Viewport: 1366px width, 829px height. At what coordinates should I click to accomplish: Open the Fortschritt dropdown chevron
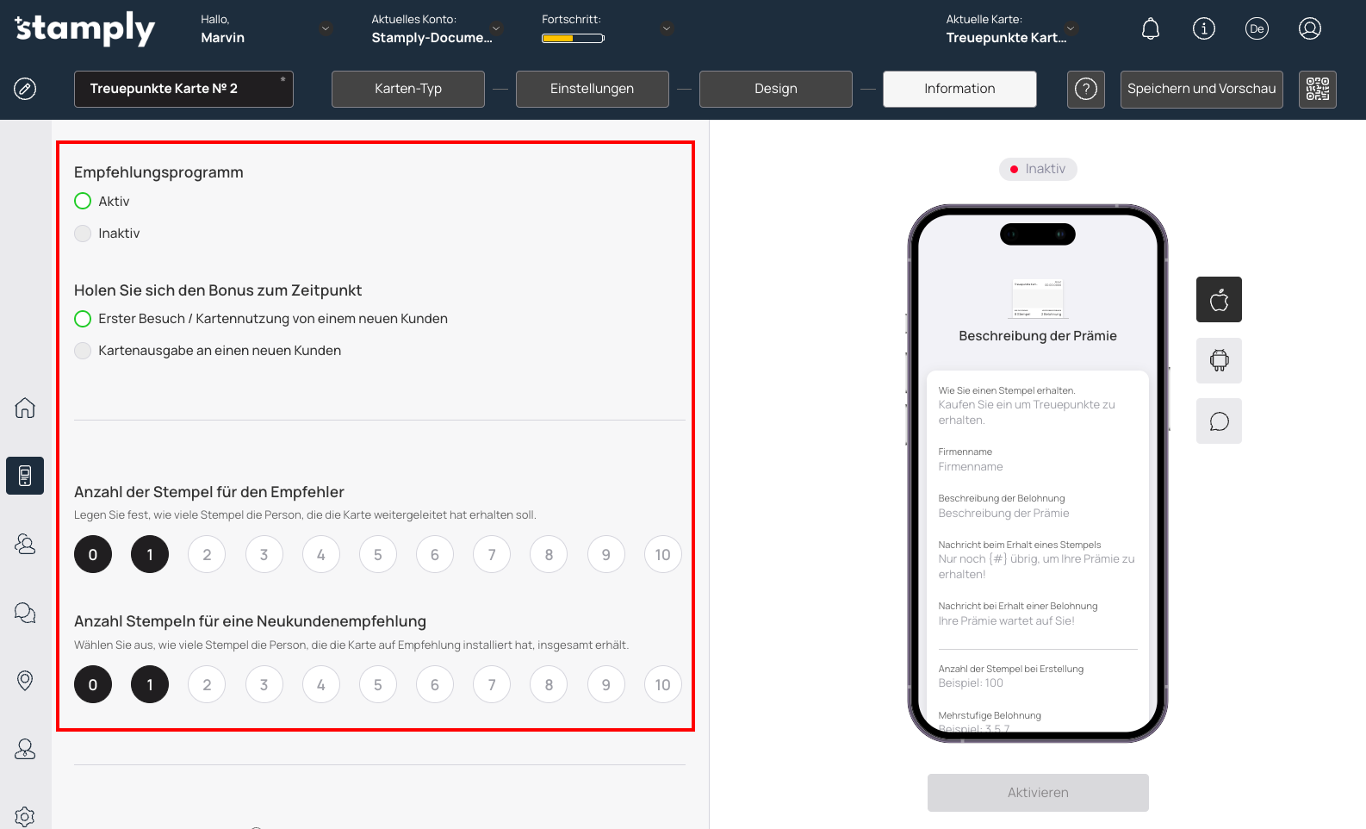(x=667, y=28)
